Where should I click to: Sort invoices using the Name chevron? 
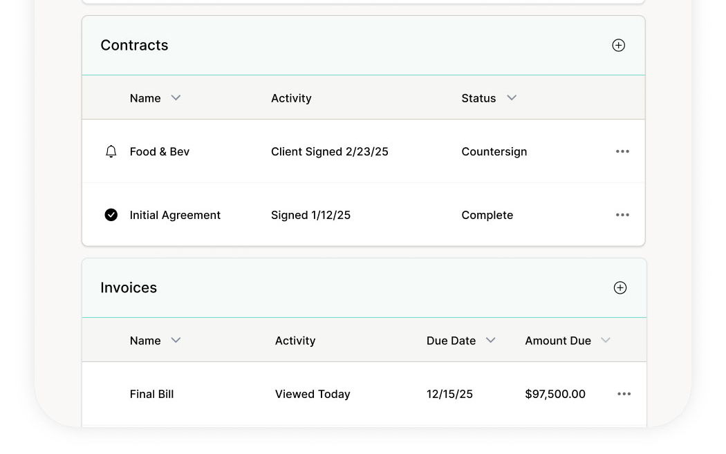click(176, 341)
